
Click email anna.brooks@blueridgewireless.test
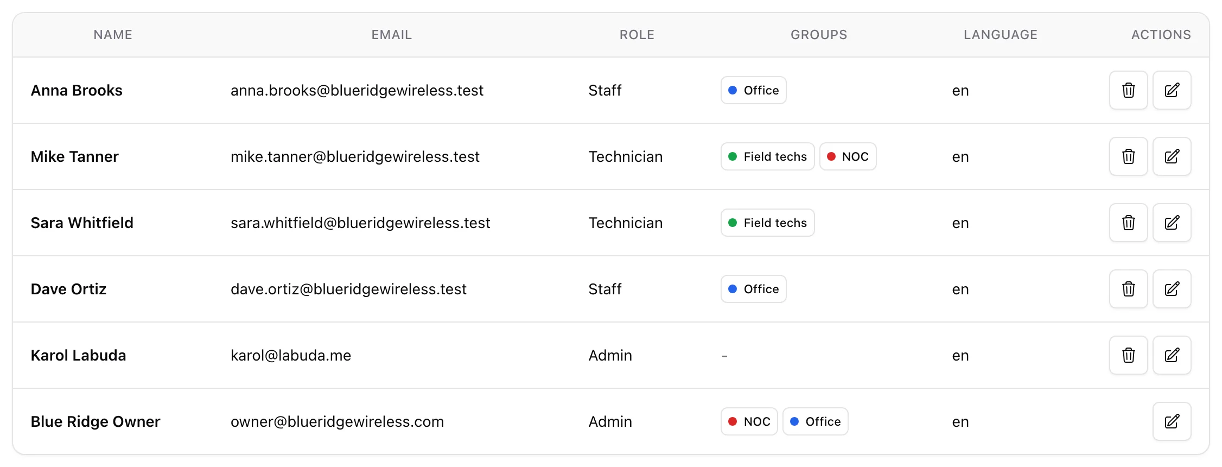357,90
